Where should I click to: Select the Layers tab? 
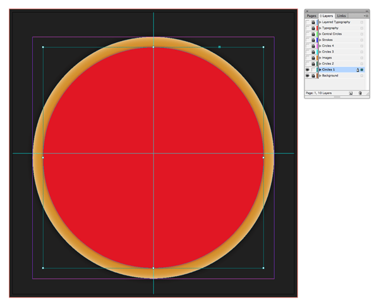tap(327, 16)
